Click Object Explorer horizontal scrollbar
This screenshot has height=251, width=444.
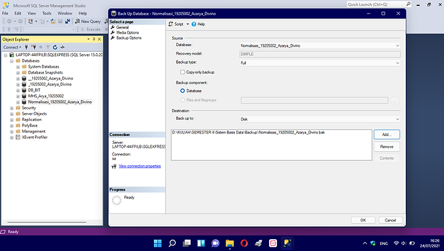(47, 223)
